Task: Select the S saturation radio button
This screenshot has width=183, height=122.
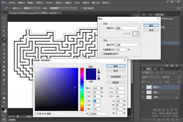Action: coord(87,92)
